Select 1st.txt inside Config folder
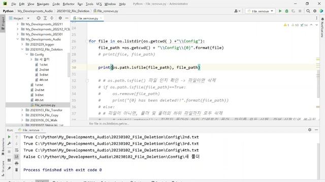Image resolution: width=325 pixels, height=182 pixels. [x=44, y=65]
